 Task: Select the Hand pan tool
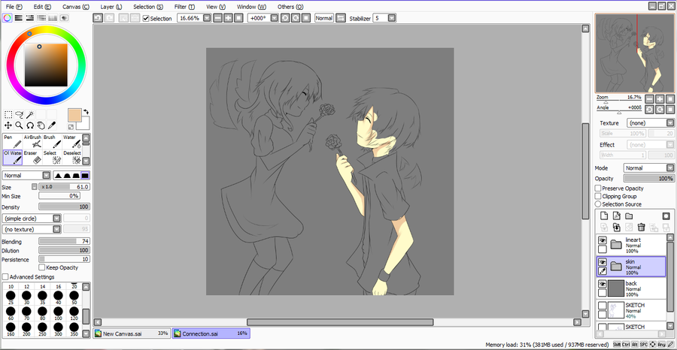41,125
